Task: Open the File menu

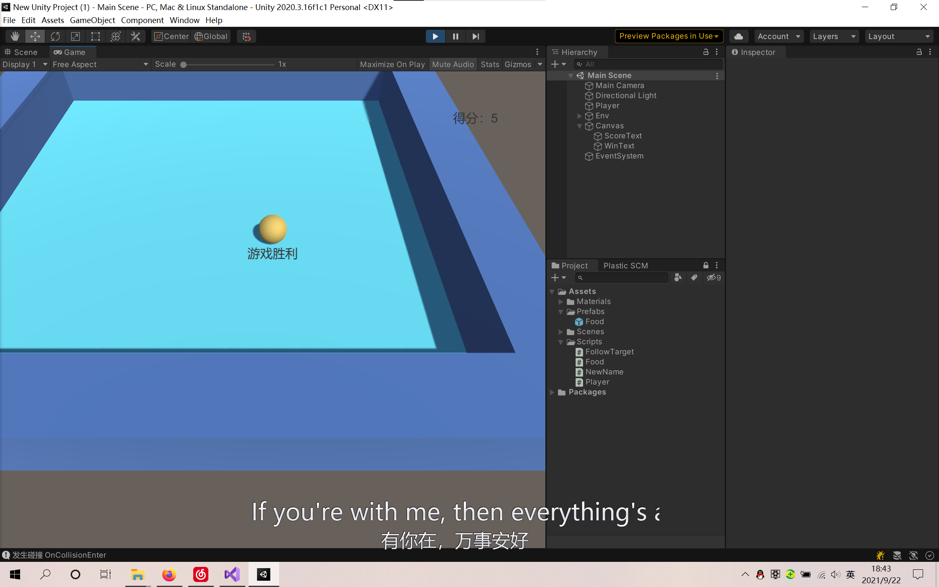Action: tap(9, 20)
